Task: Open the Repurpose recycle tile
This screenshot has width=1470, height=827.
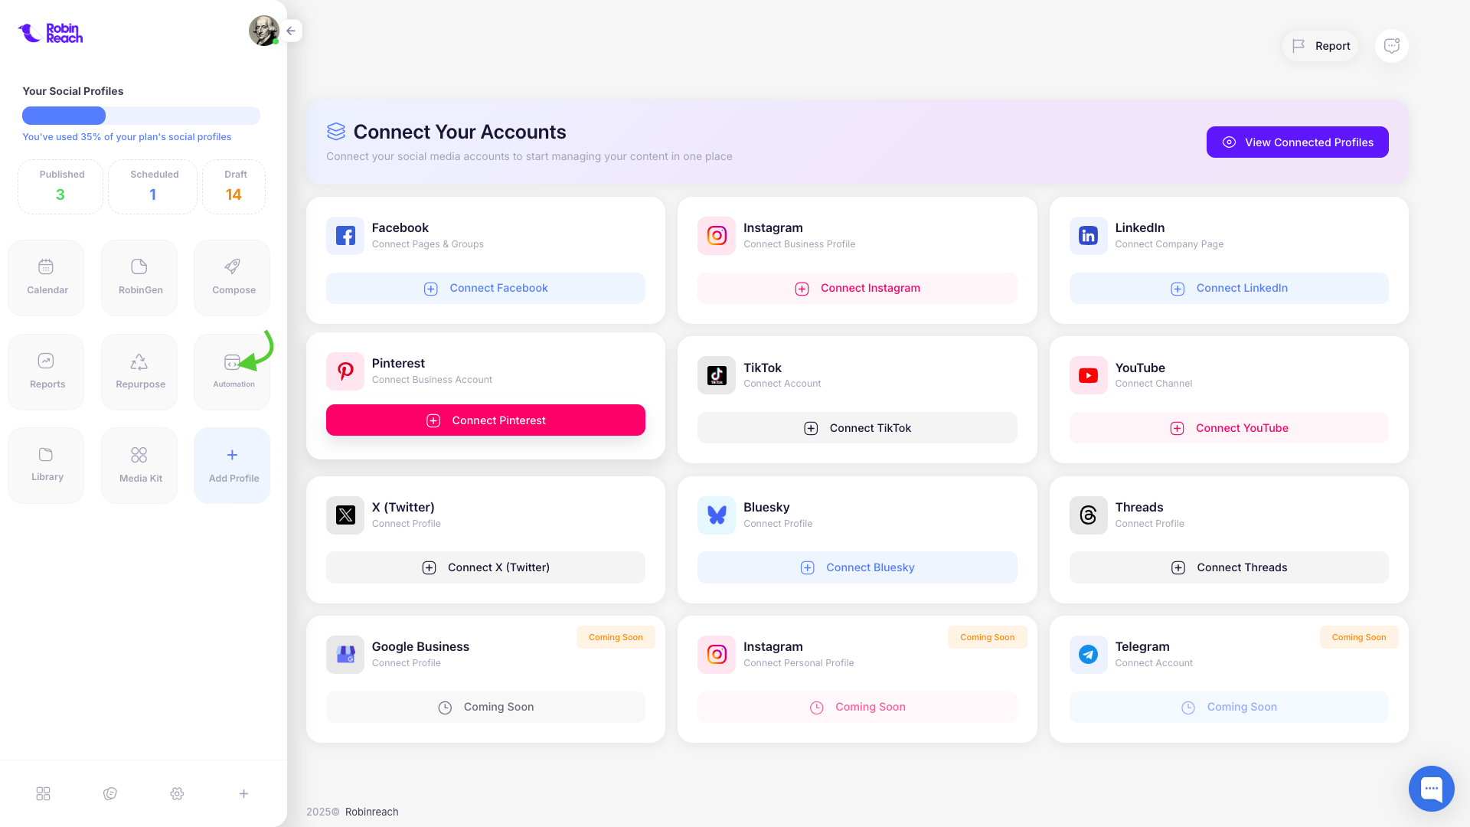Action: pos(140,371)
